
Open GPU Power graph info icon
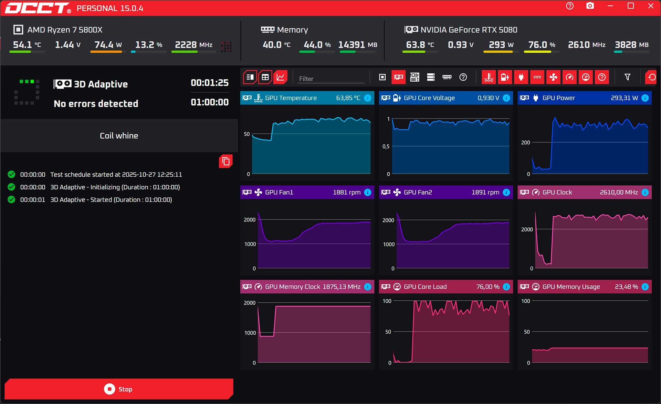[645, 98]
